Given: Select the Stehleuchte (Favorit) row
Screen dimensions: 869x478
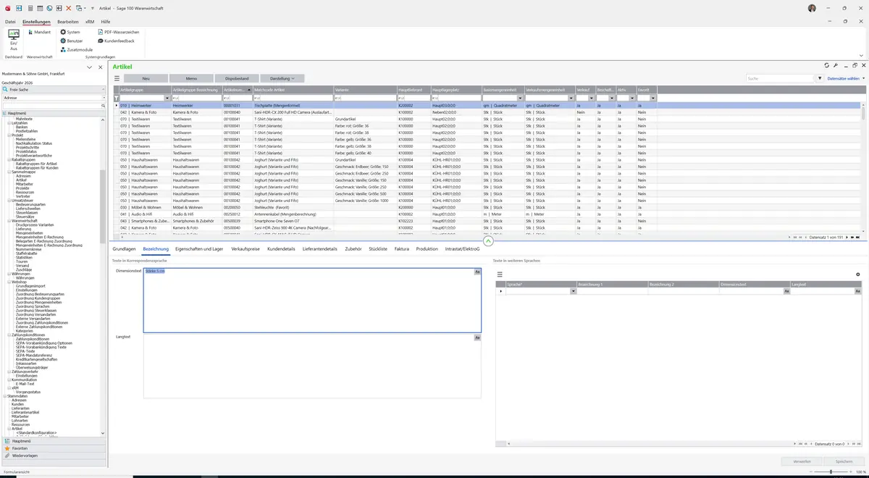Looking at the screenshot, I should coord(489,207).
